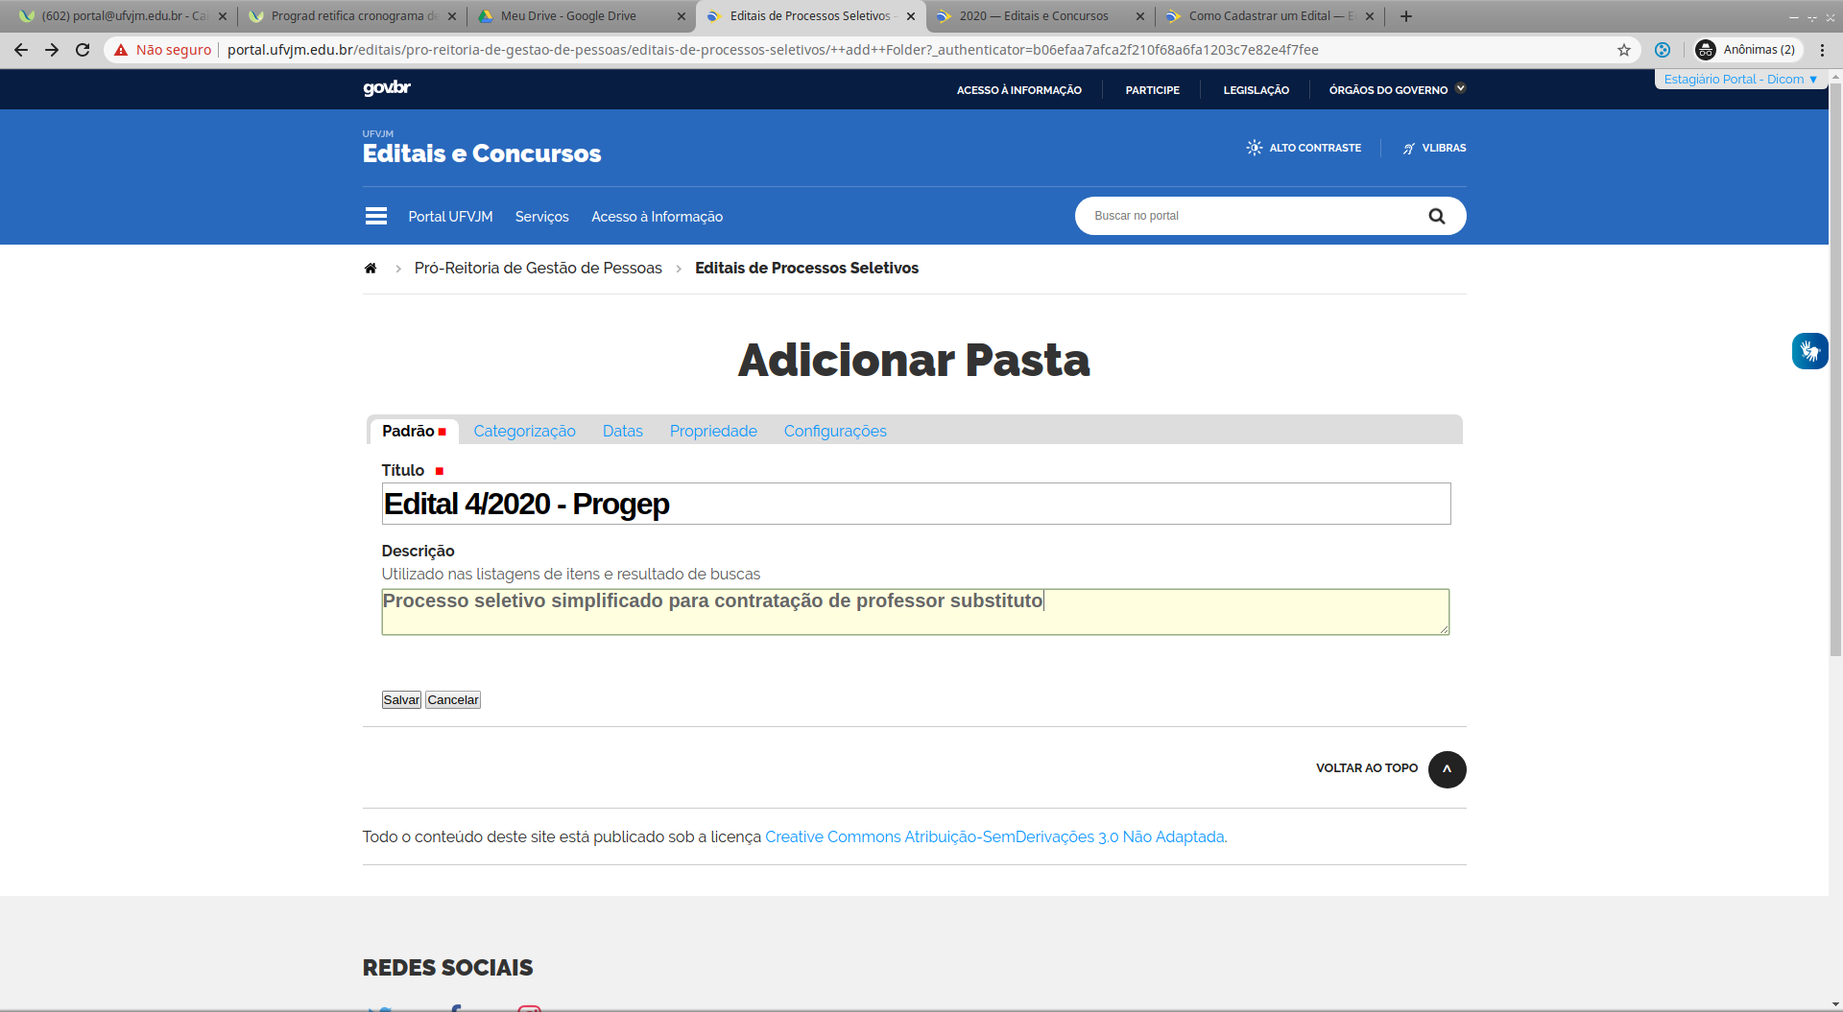
Task: Bookmark this page with star icon
Action: [x=1624, y=50]
